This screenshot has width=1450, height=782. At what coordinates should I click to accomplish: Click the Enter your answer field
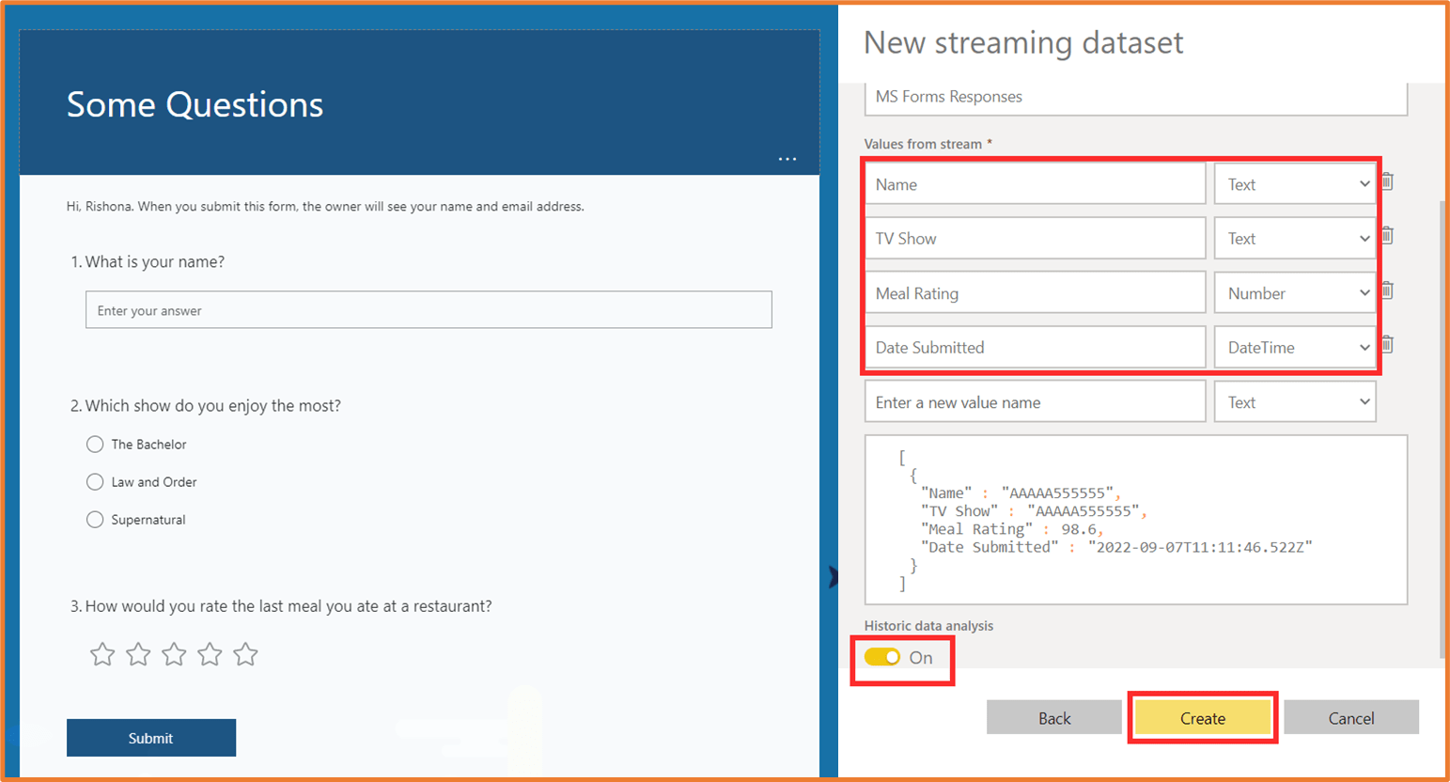pyautogui.click(x=429, y=309)
